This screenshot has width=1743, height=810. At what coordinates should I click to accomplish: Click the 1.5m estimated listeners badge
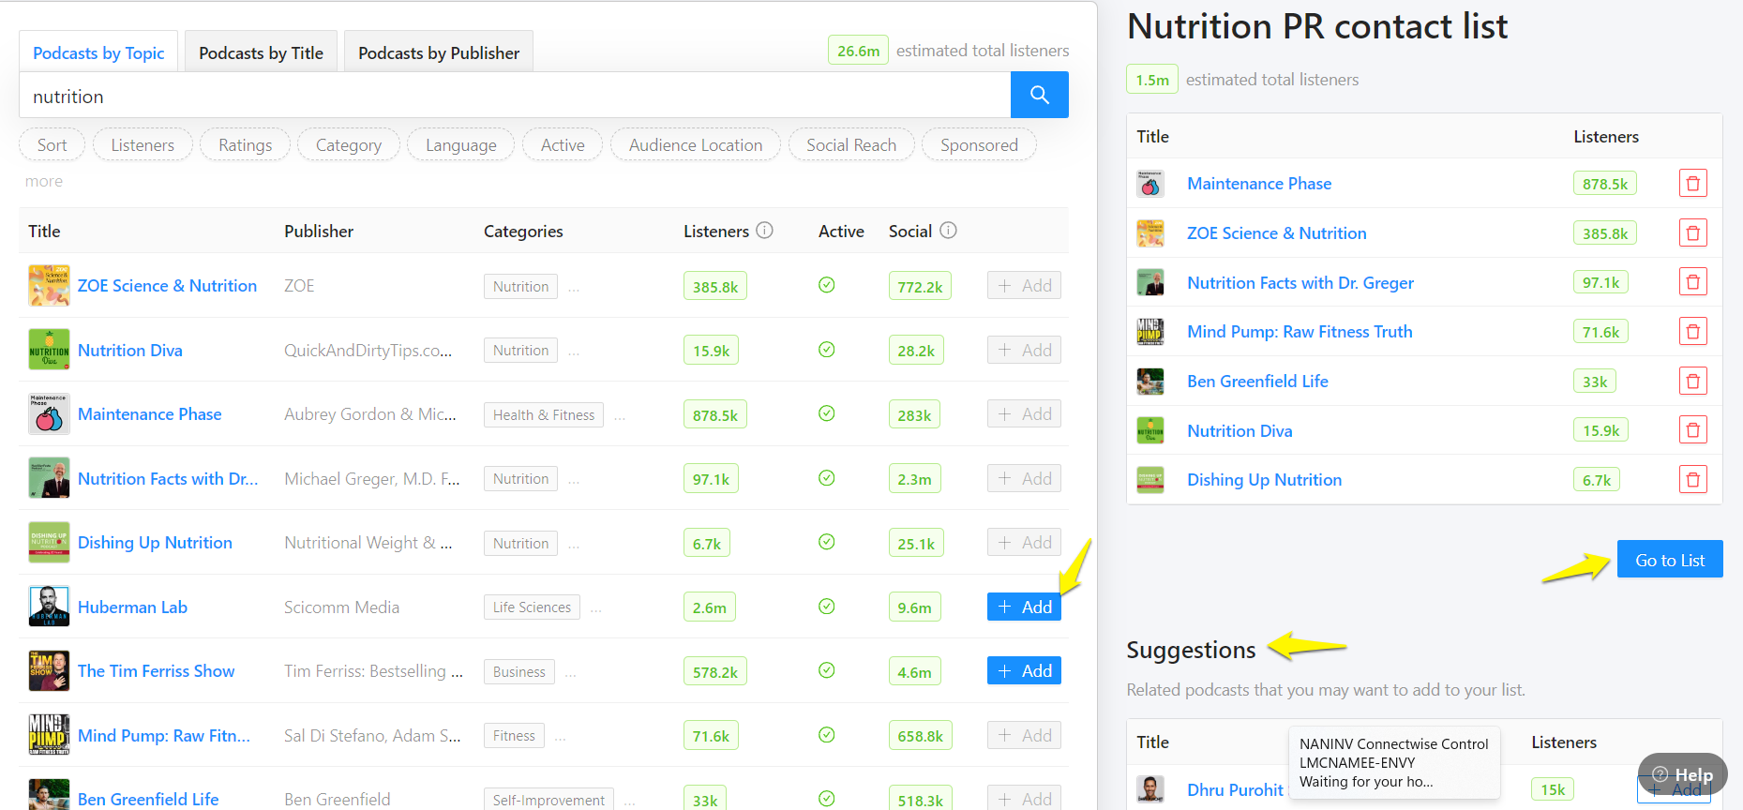(x=1152, y=80)
